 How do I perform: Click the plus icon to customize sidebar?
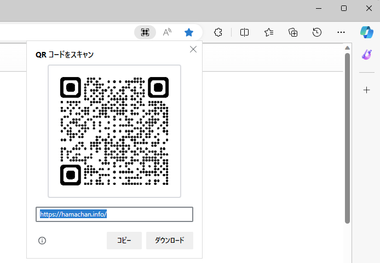click(367, 90)
